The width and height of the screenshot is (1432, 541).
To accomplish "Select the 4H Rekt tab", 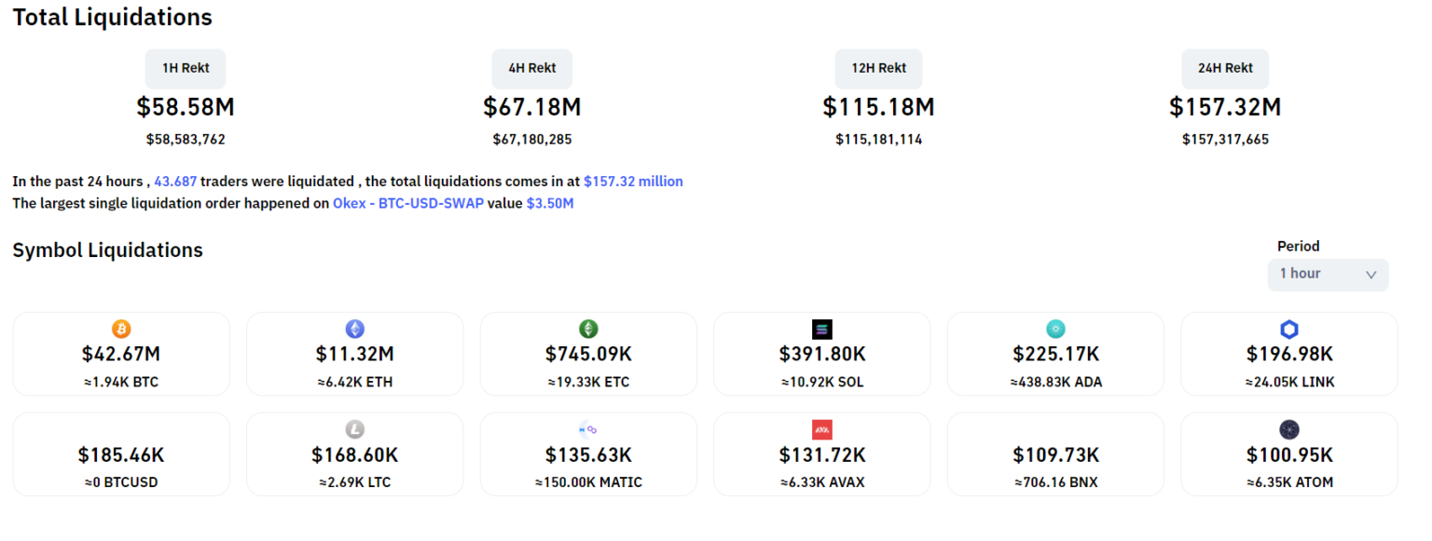I will [x=532, y=68].
